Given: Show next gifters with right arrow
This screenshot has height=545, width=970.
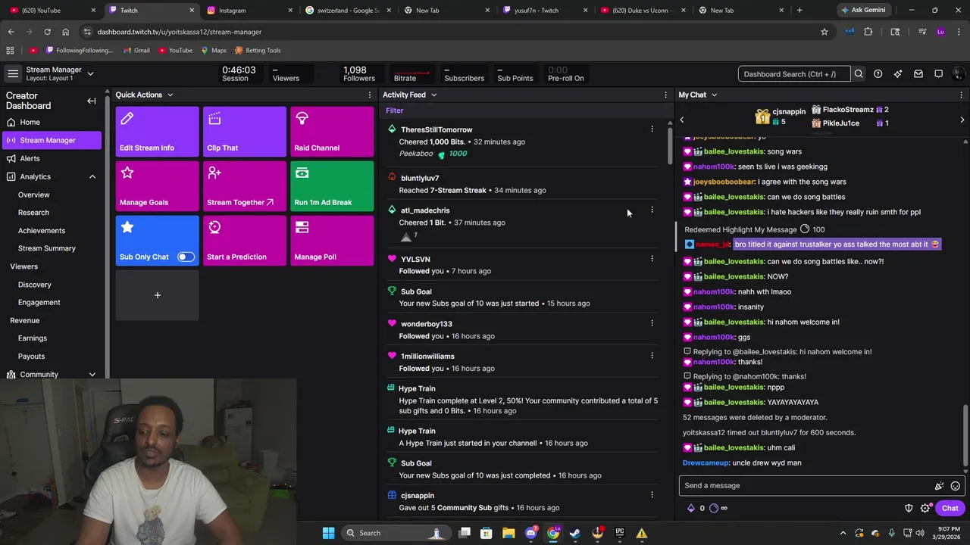Looking at the screenshot, I should 962,120.
